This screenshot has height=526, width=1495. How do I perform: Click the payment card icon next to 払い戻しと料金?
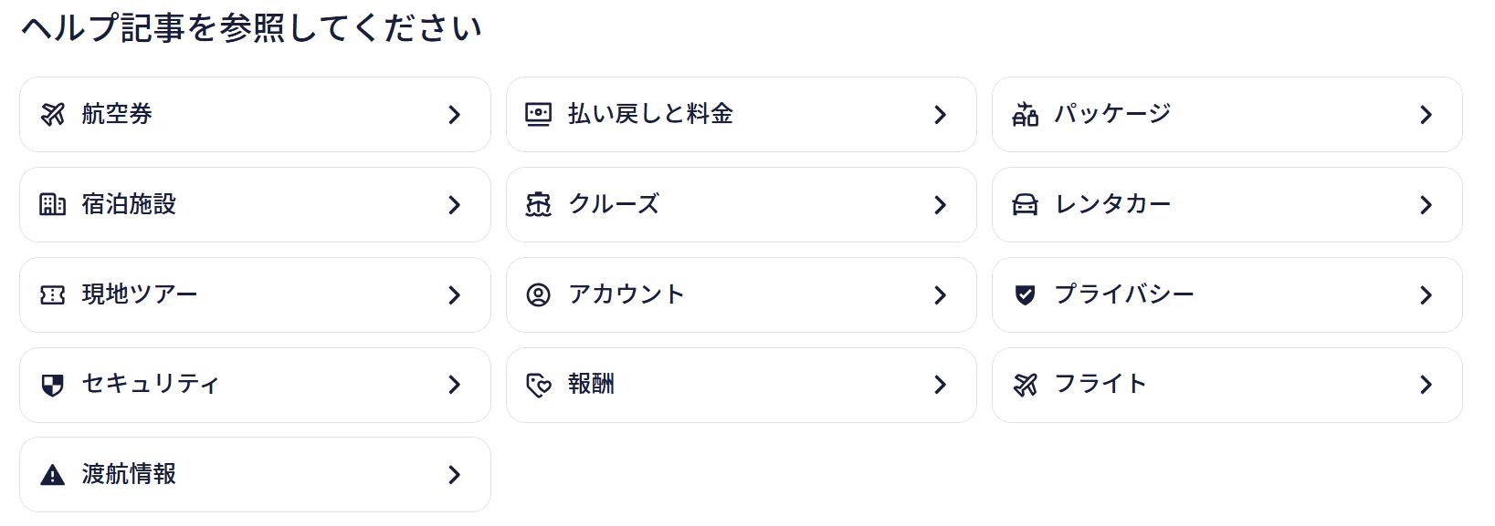538,114
